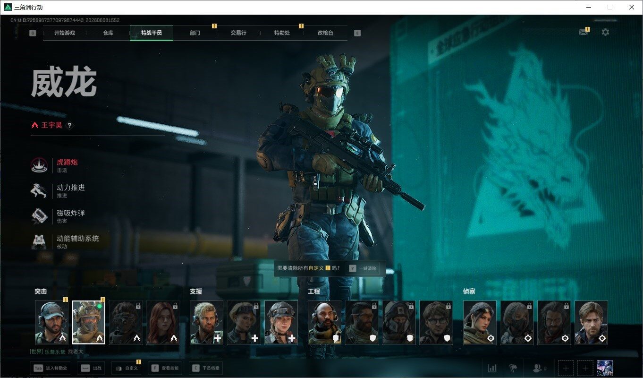Select the locked second 侦察 masked operator
Viewport: 643px width, 378px height.
[517, 322]
